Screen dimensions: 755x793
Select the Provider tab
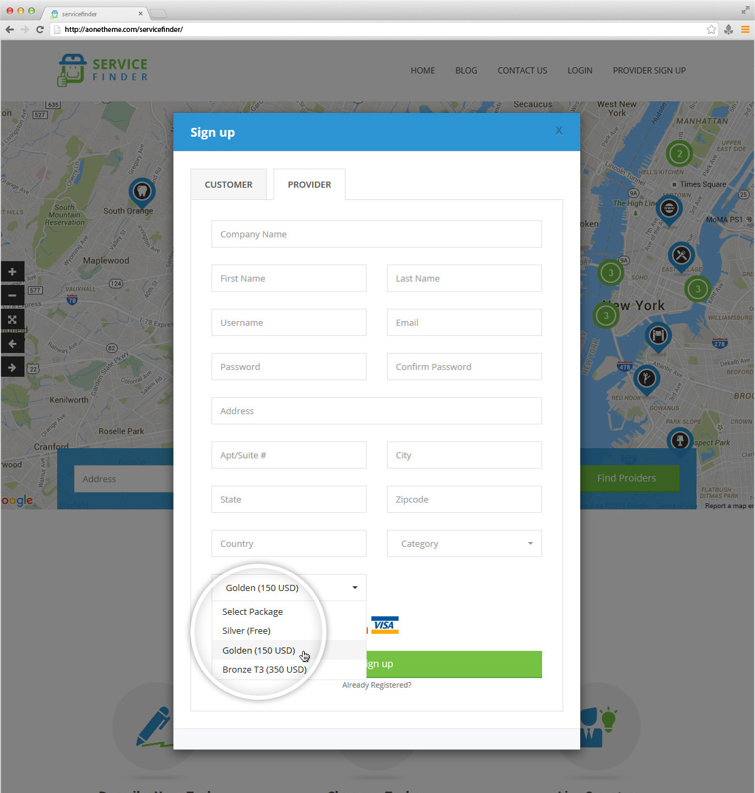tap(309, 184)
